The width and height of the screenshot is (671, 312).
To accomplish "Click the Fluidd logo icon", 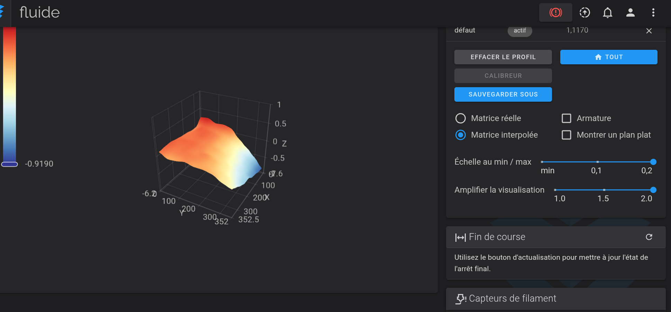I will click(x=2, y=12).
